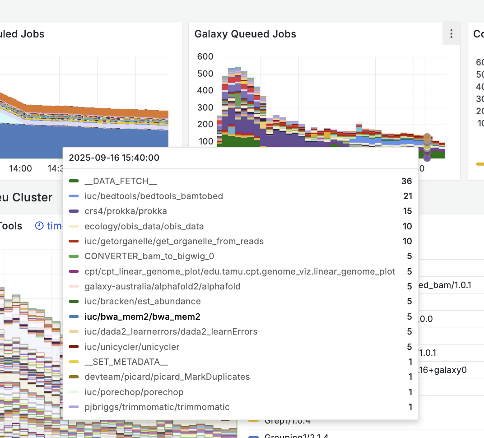Click the bedtools_bamtobed blue color swatch
The image size is (484, 438).
point(74,196)
